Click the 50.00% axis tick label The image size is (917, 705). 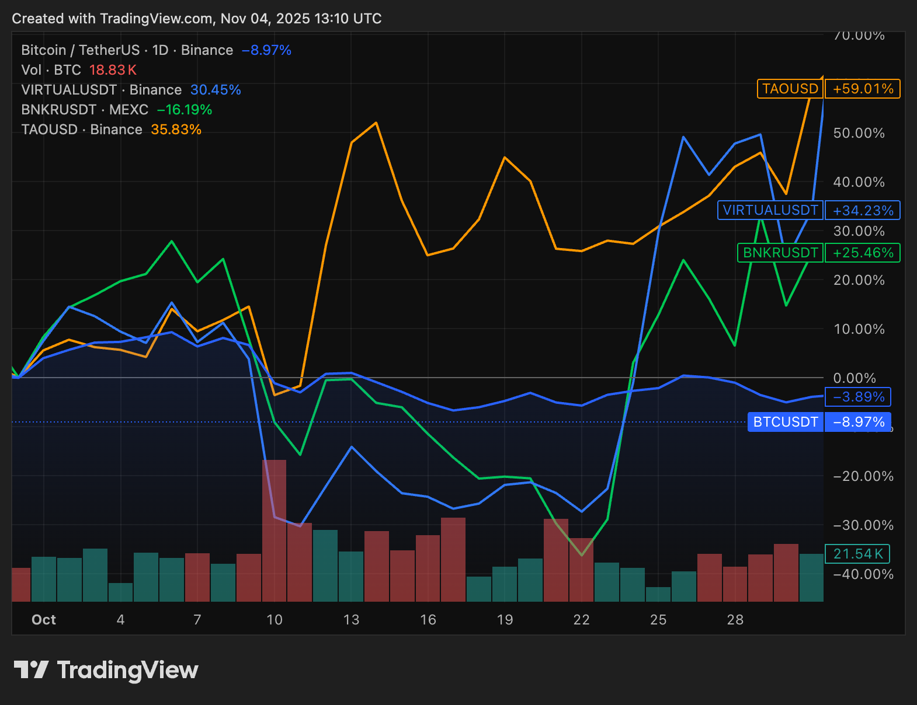pyautogui.click(x=859, y=133)
